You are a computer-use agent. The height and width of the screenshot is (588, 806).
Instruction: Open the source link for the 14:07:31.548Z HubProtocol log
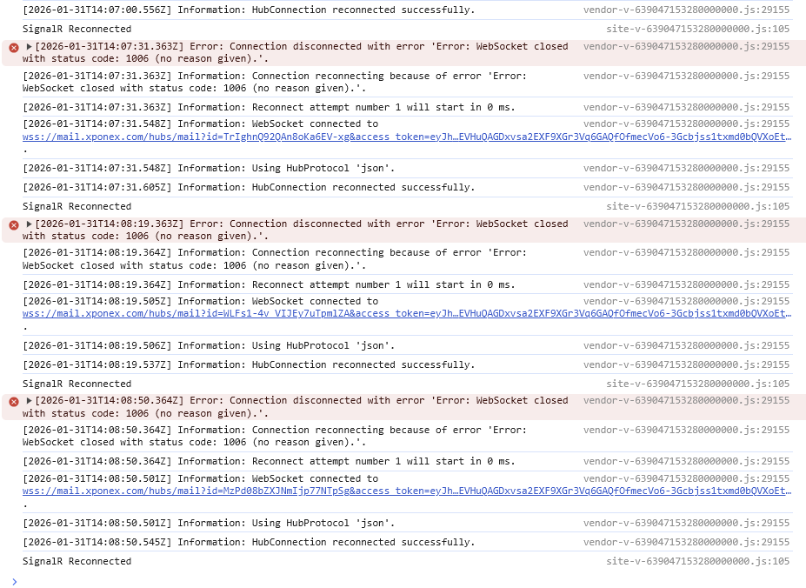pos(686,168)
